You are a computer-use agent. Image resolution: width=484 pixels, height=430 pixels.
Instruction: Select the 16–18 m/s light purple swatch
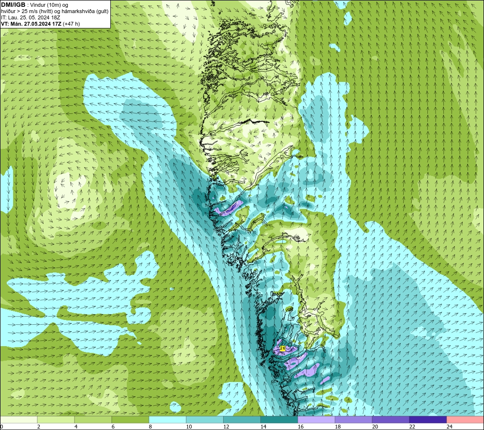[316, 419]
